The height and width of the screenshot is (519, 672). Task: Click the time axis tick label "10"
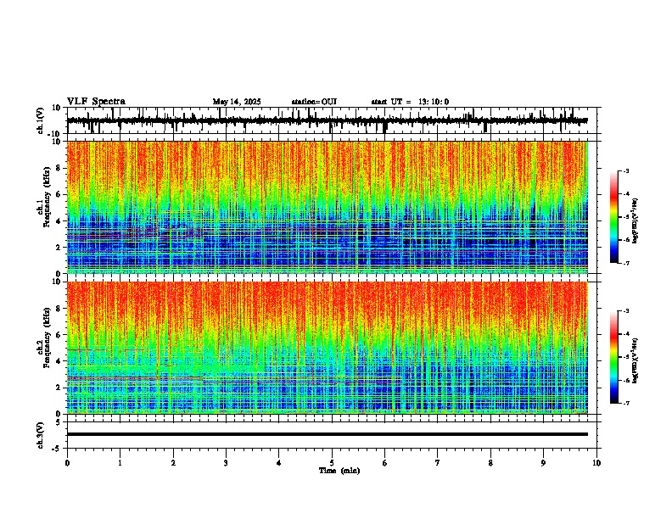[596, 463]
